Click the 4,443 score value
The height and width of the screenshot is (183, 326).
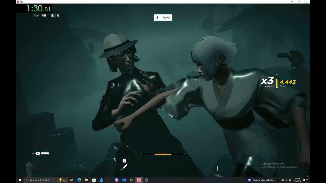coord(288,82)
